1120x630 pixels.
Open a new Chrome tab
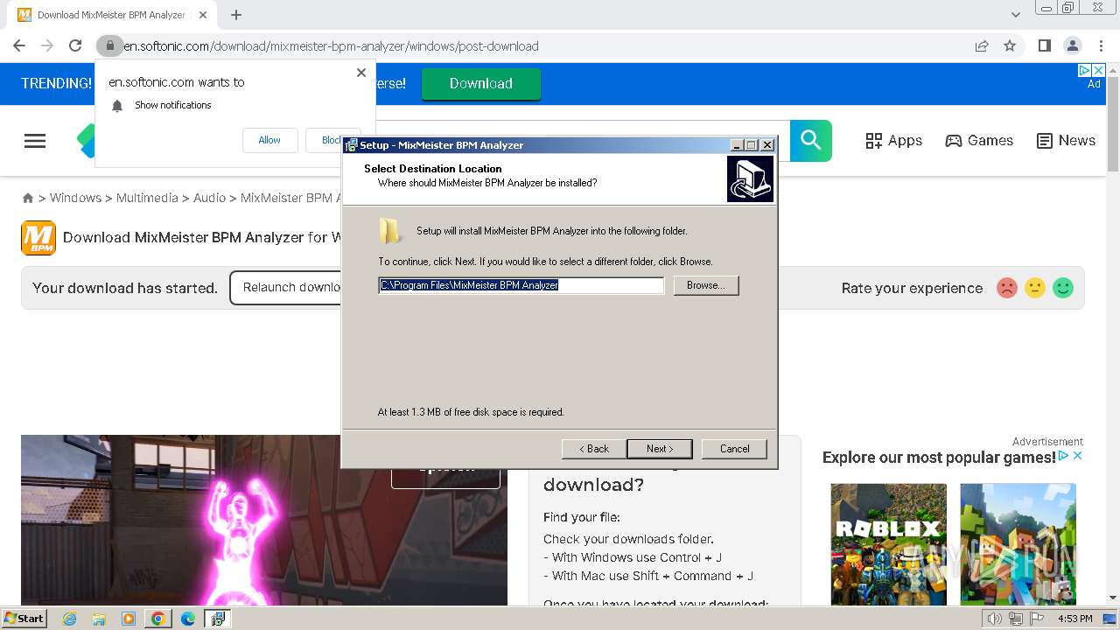[236, 15]
